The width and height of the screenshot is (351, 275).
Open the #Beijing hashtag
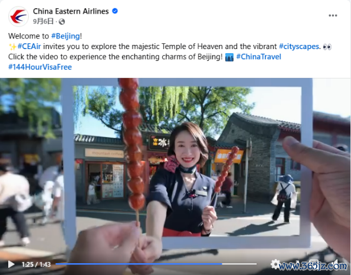[x=65, y=36]
